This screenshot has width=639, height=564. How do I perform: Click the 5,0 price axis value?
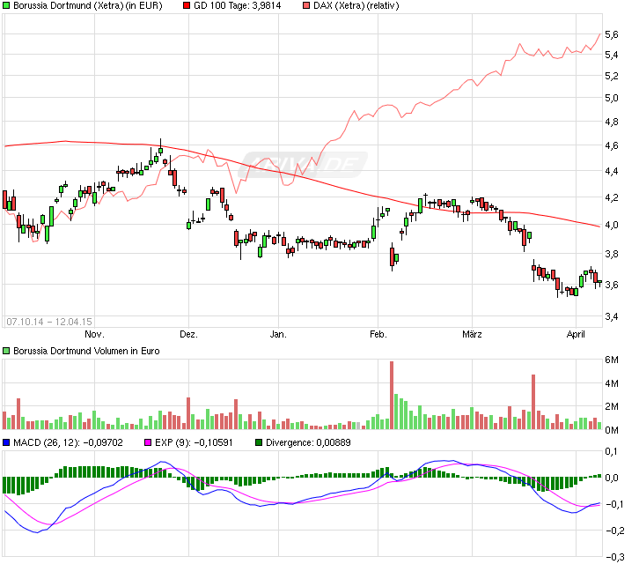(x=612, y=98)
